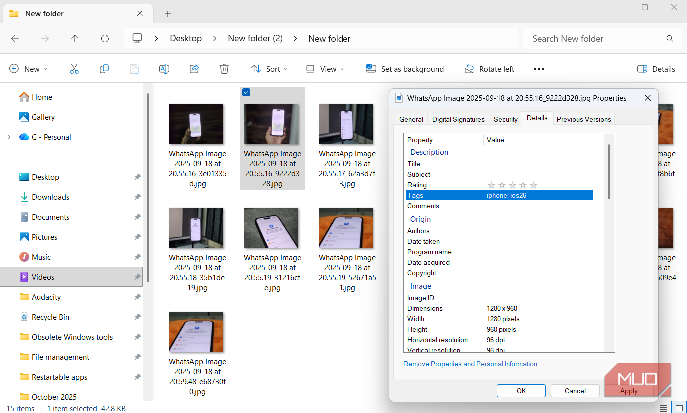Click Cancel in the Properties dialog
The height and width of the screenshot is (413, 687).
tap(575, 391)
